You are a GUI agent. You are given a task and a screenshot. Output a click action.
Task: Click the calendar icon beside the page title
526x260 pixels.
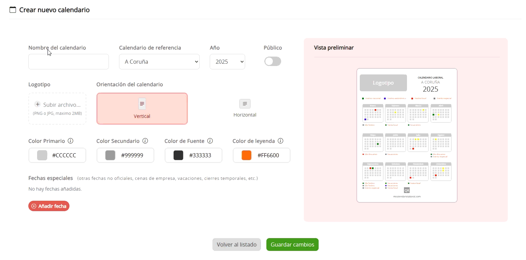pyautogui.click(x=13, y=10)
